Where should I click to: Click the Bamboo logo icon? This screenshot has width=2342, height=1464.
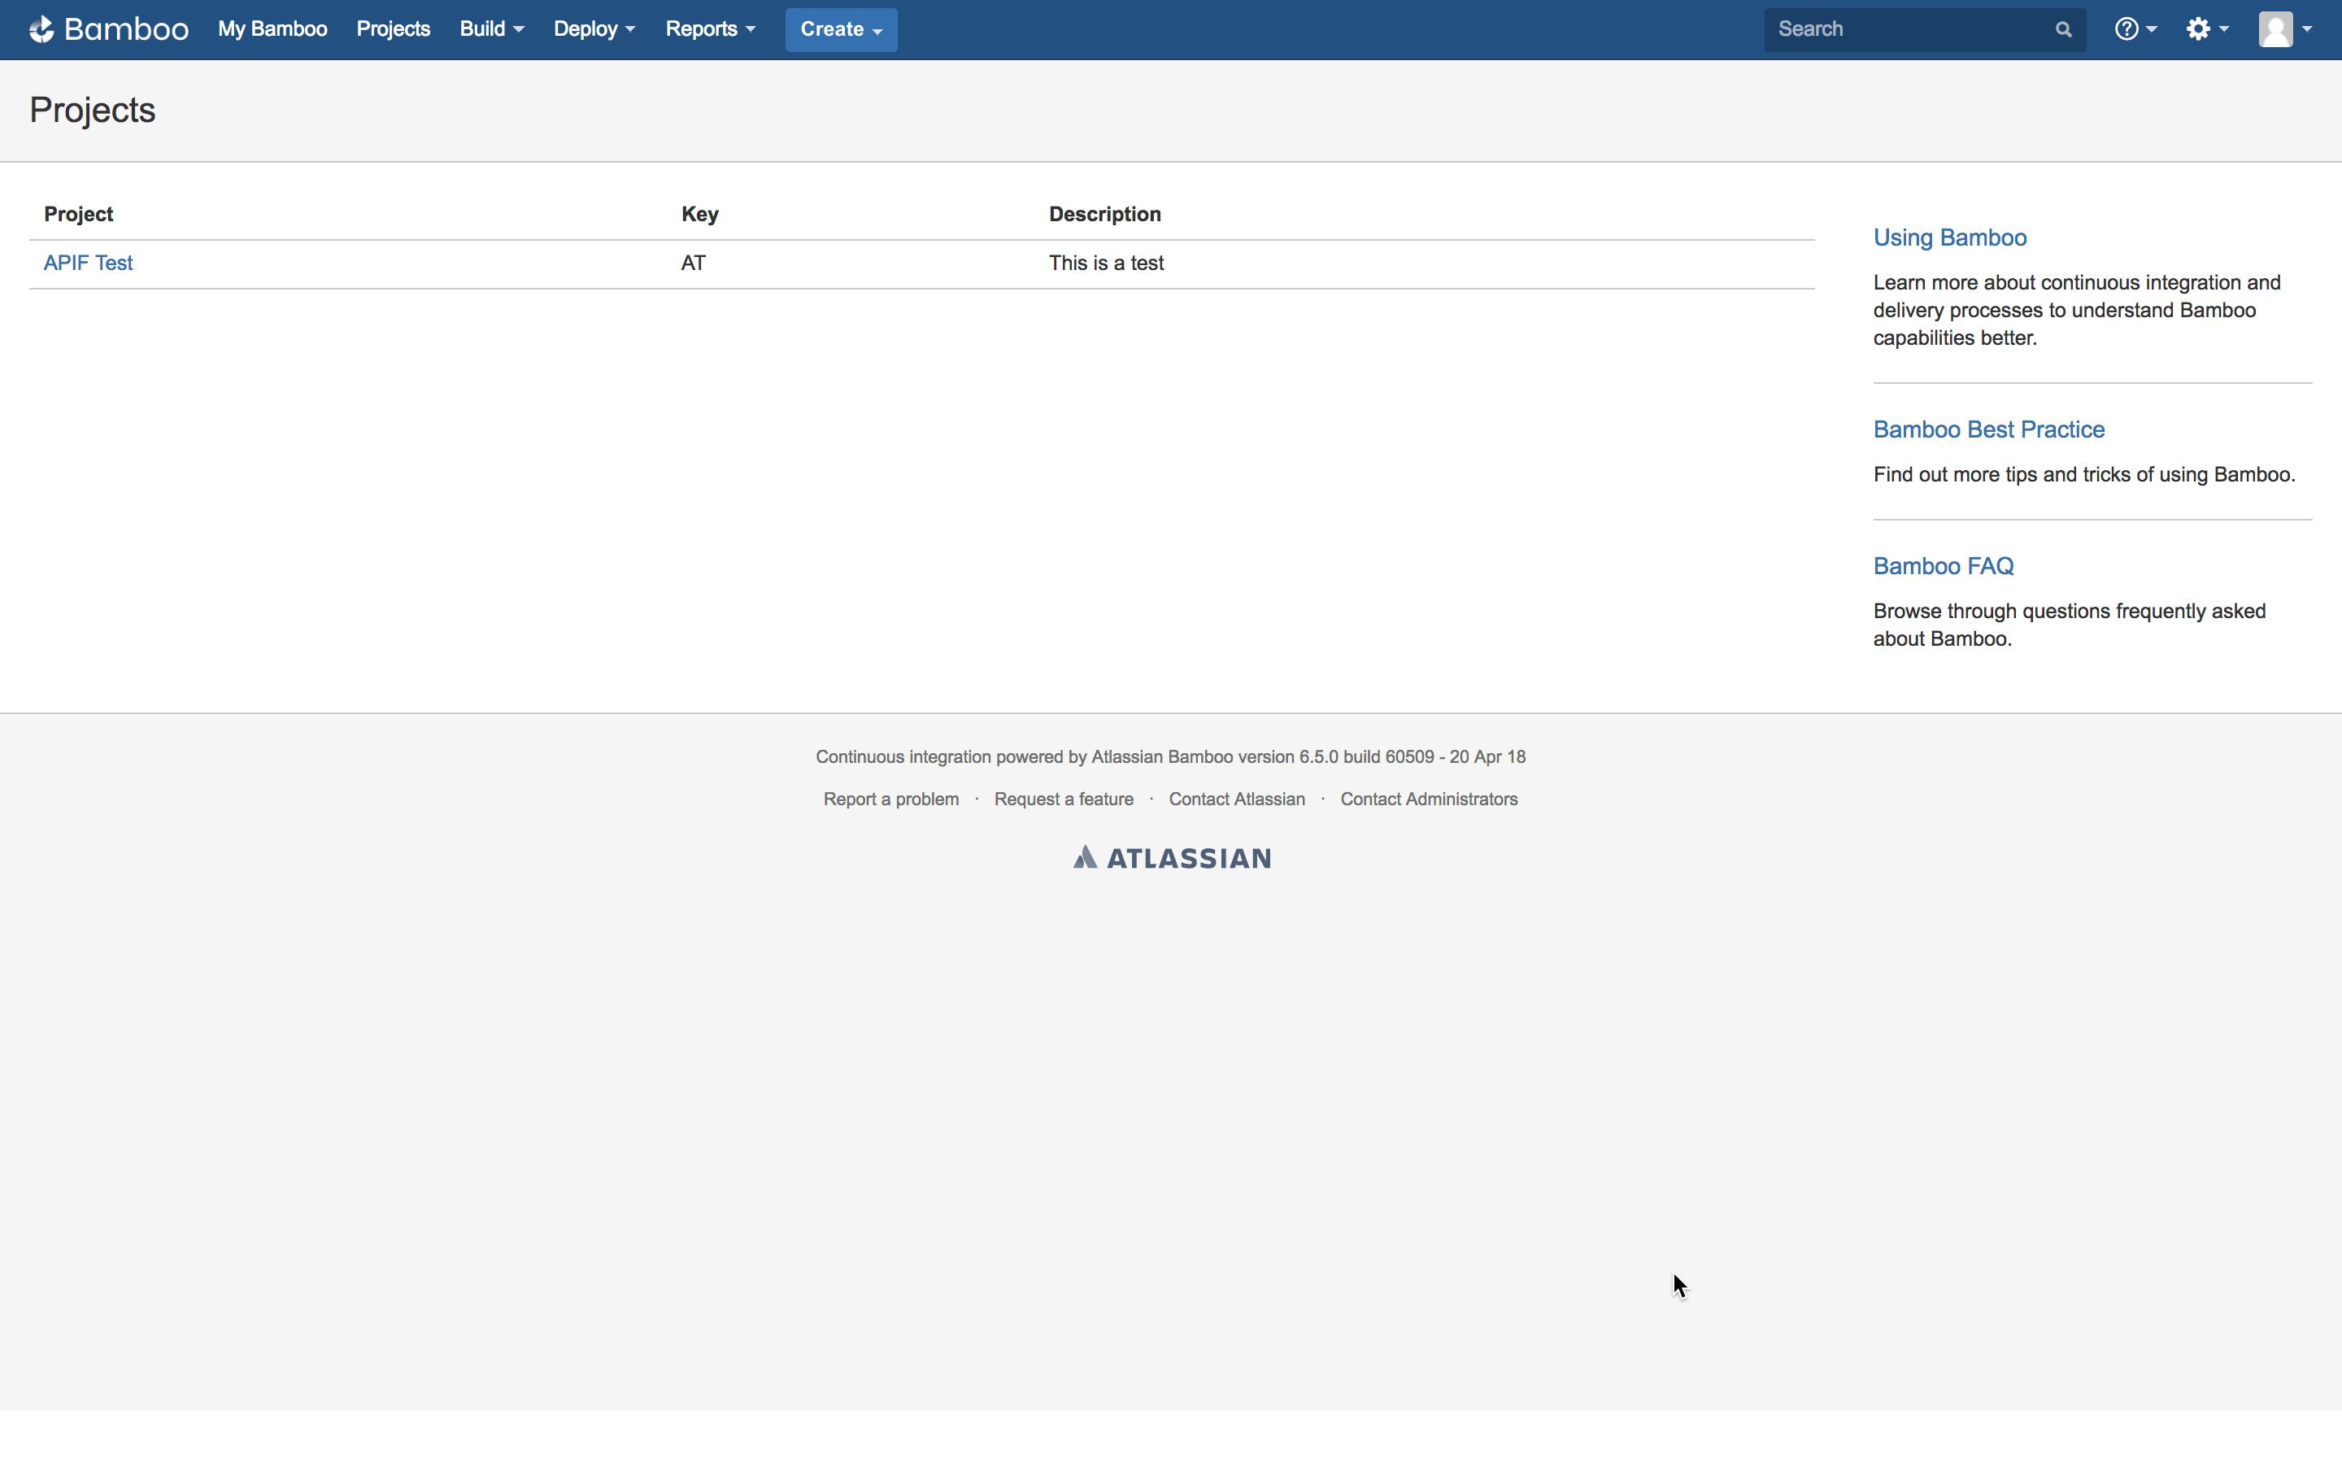[41, 29]
